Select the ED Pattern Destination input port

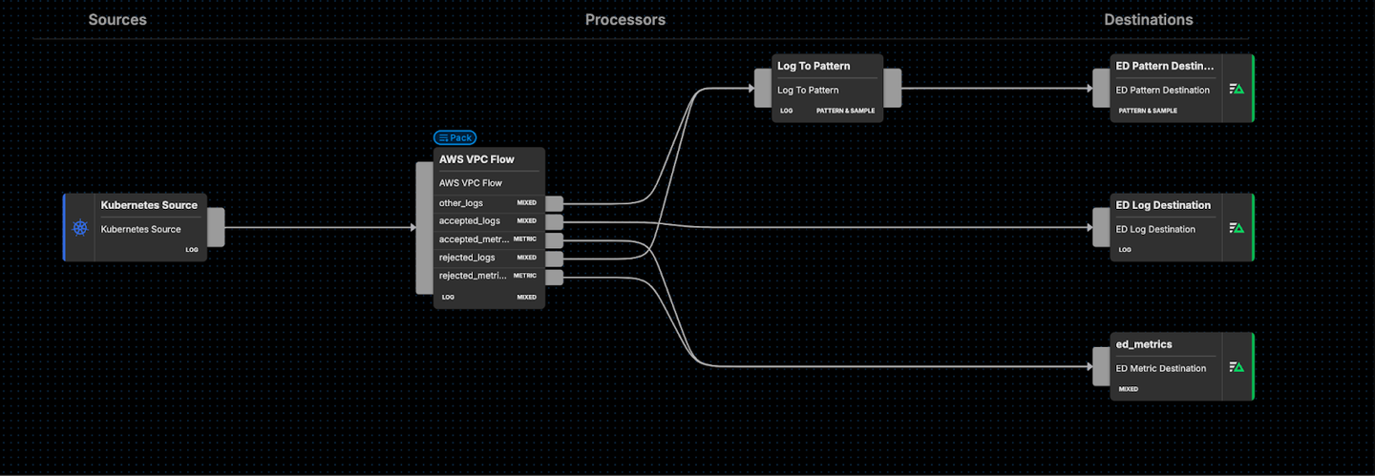1101,89
